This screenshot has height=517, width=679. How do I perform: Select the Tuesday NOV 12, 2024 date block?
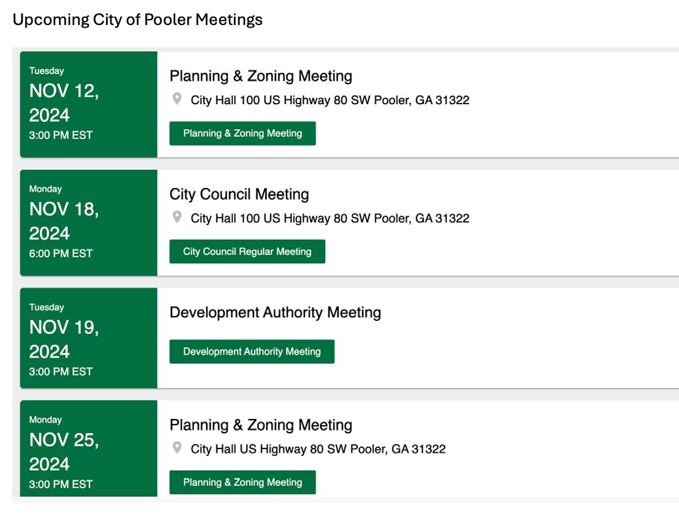[88, 104]
